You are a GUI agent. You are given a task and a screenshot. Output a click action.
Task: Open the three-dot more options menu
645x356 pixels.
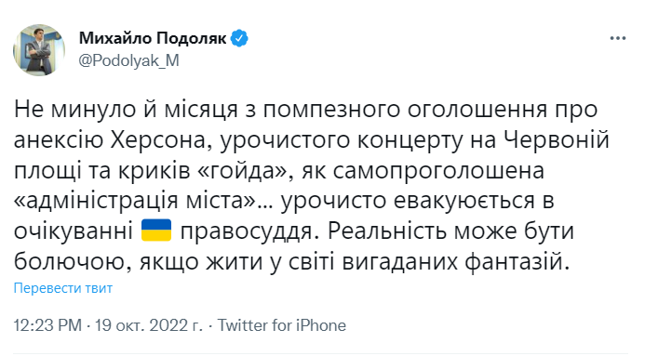617,39
